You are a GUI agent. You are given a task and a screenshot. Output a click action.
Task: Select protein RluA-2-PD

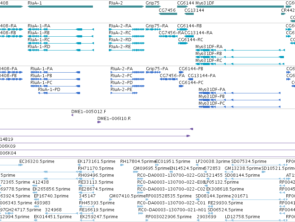tap(122, 83)
